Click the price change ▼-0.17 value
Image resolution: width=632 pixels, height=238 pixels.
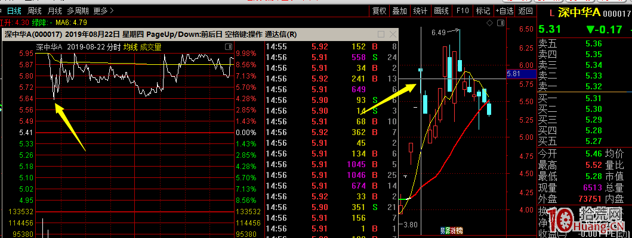(604, 29)
